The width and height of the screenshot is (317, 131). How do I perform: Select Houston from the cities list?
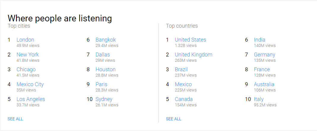tap(106, 70)
